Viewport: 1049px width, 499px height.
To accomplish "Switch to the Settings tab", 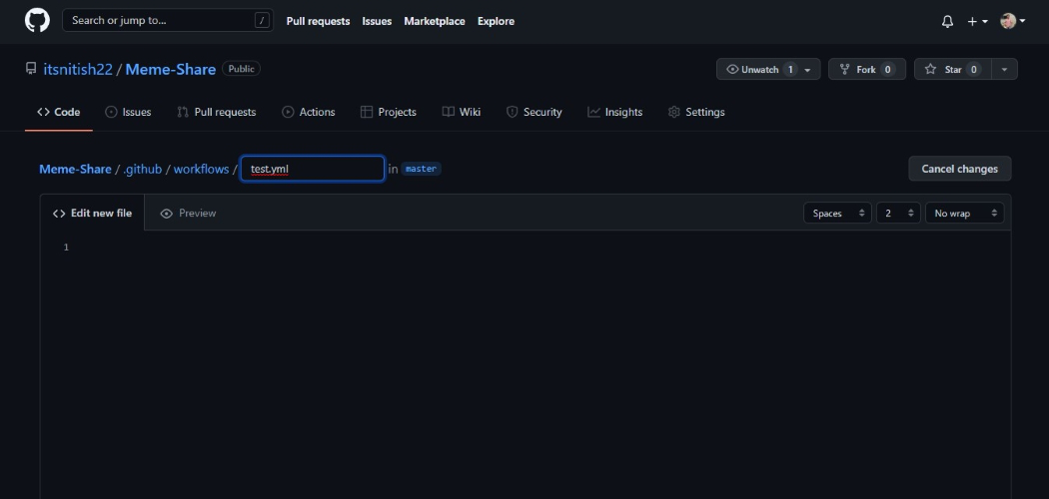I will [x=696, y=112].
